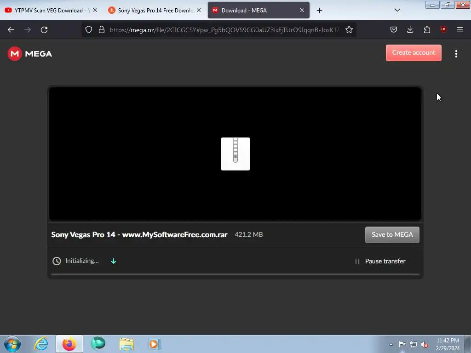Open tracking protection shield info
Screen dimensions: 471x353
89,30
